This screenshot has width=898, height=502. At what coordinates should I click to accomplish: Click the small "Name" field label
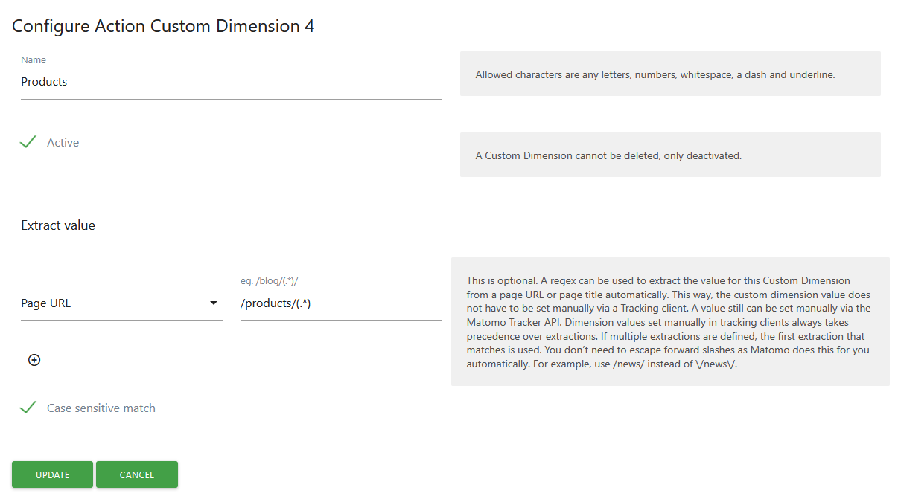coord(34,60)
